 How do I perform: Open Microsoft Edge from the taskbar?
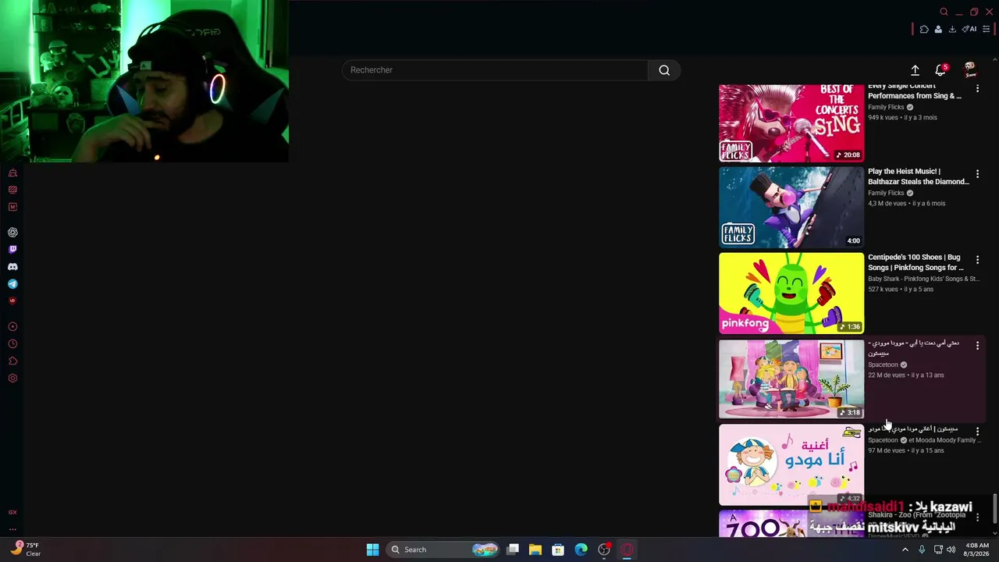point(581,550)
